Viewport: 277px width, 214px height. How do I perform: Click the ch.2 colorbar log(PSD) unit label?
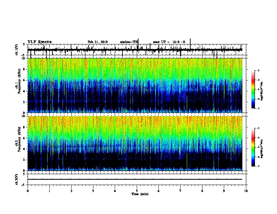click(x=262, y=149)
